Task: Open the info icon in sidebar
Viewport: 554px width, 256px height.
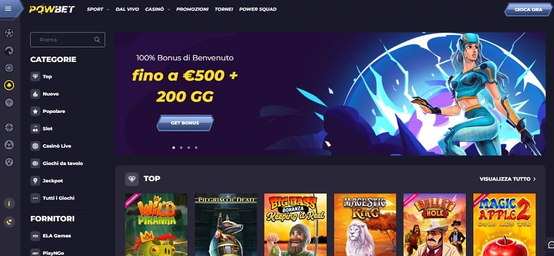Action: click(9, 203)
